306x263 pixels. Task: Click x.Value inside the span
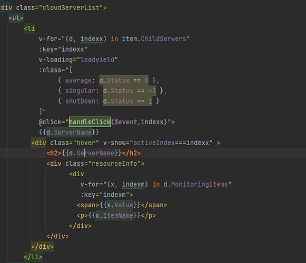coord(120,205)
